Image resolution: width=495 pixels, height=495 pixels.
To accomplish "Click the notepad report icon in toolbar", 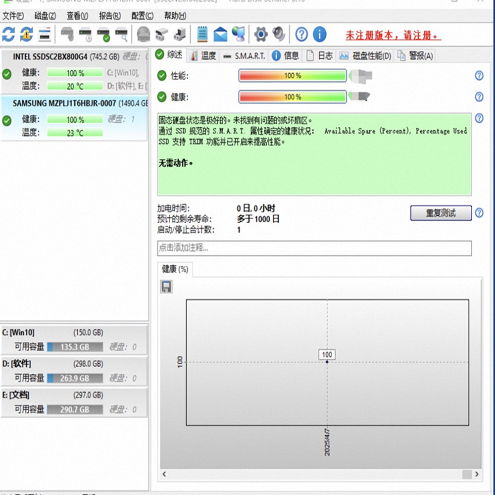I will point(202,34).
